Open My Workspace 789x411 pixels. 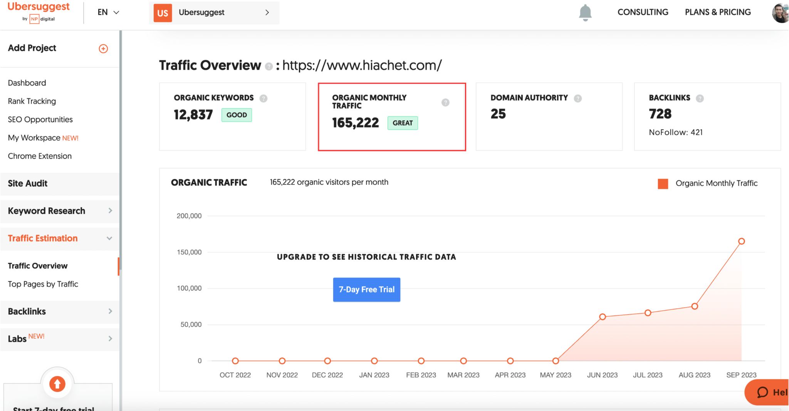coord(43,138)
